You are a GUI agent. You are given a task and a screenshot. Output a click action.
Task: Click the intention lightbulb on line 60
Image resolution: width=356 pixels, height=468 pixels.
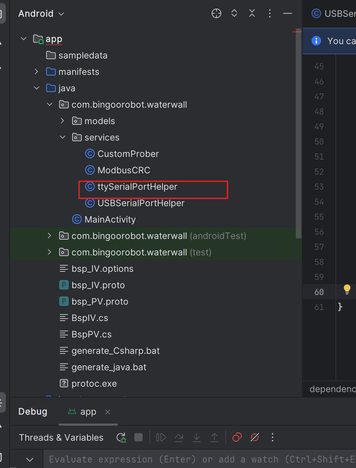347,289
